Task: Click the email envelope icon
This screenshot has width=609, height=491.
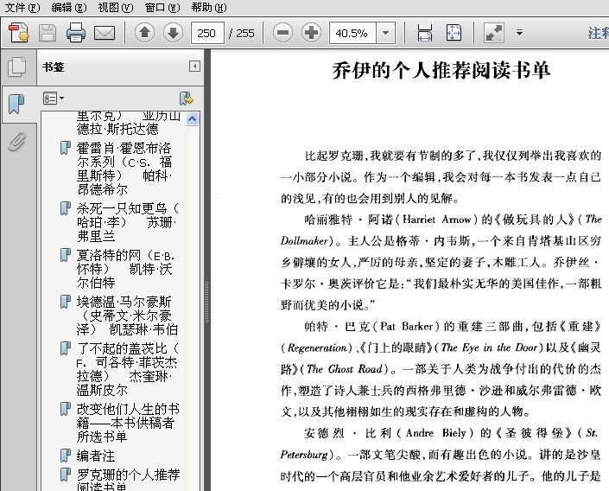Action: (105, 34)
